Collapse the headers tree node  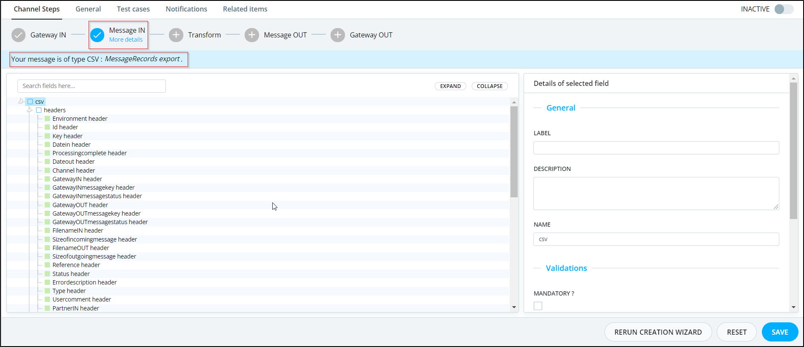pos(29,110)
